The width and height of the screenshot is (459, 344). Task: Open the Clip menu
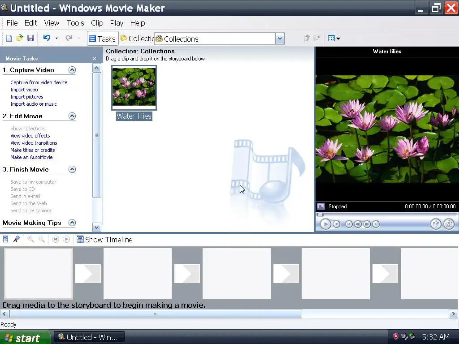tap(97, 23)
